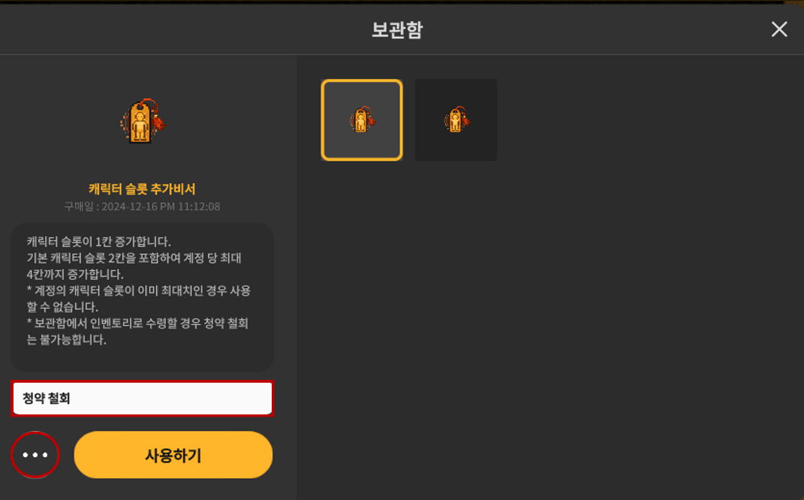Click empty storage area right of the tickets
Screen dimensions: 804x500
click(646, 120)
